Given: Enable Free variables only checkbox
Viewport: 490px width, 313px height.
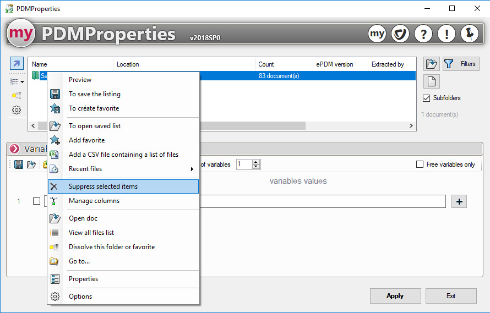Looking at the screenshot, I should pos(420,164).
